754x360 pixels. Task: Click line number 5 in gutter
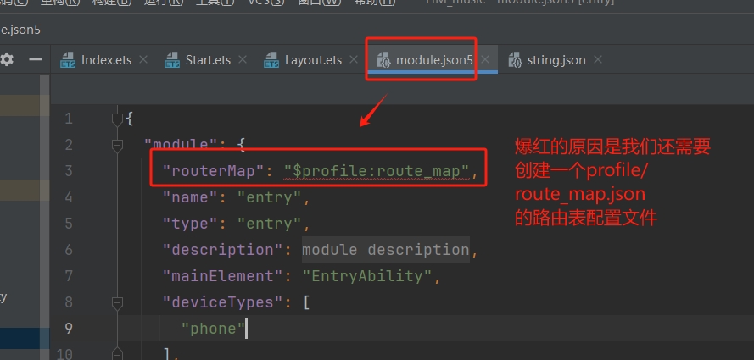tap(69, 224)
